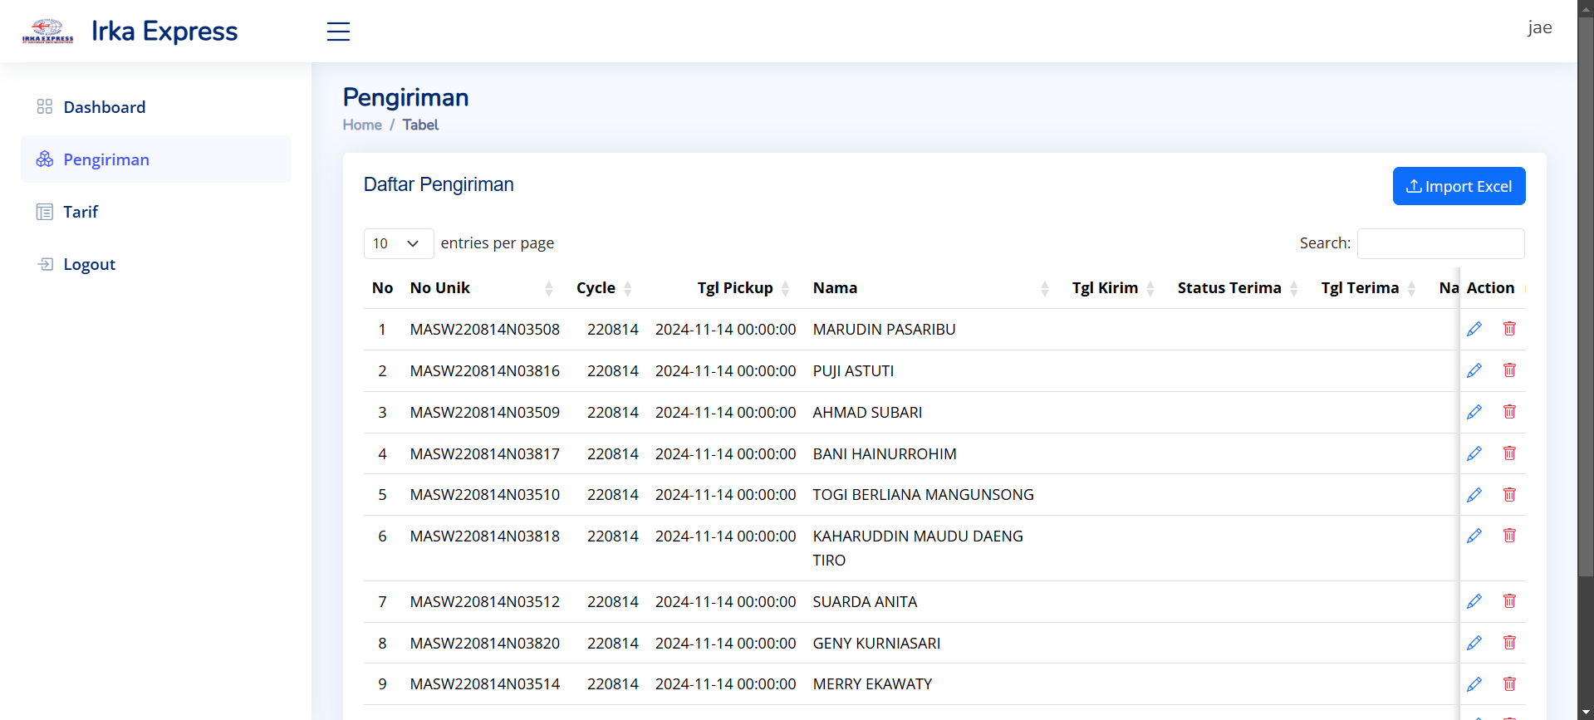Edit the TOGI BERLIANA MANGUNSONG entry
The width and height of the screenshot is (1594, 720).
(1474, 495)
